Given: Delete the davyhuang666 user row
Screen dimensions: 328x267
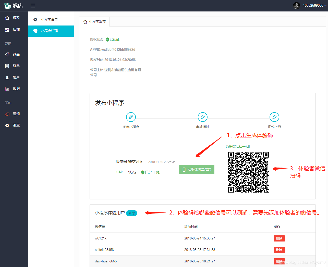Looking at the screenshot, I should click(279, 261).
